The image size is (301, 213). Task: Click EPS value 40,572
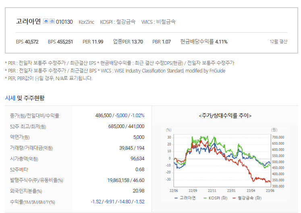pos(32,41)
